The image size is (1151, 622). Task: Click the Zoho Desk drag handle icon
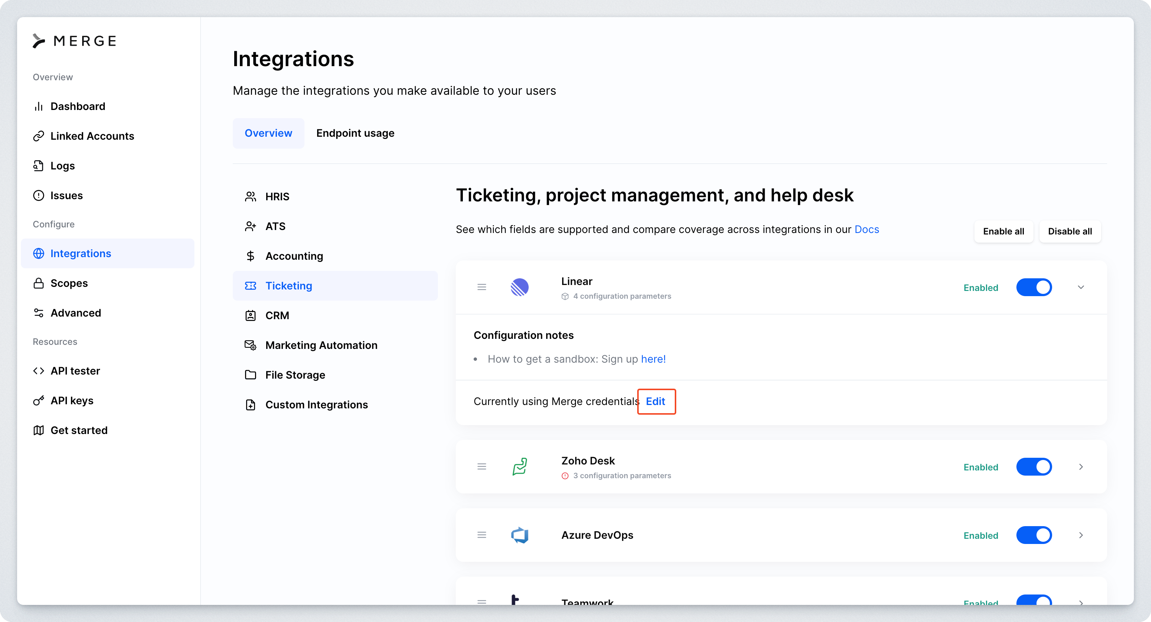pyautogui.click(x=482, y=467)
